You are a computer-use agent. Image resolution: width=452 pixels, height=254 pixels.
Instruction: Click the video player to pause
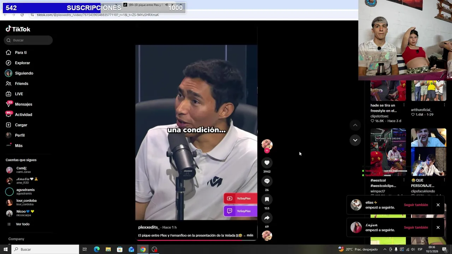tap(196, 132)
